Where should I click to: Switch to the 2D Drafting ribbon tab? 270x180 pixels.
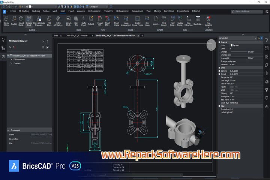24,11
